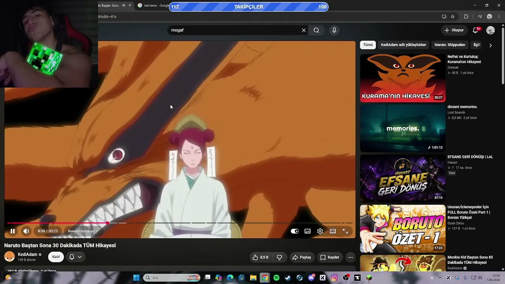
Task: Open Chrome media controls icon
Action: pyautogui.click(x=480, y=17)
